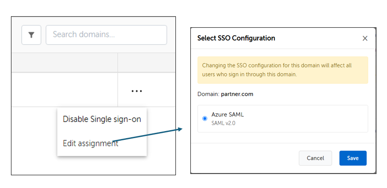
Task: Choose Edit assignment from context menu
Action: 91,143
